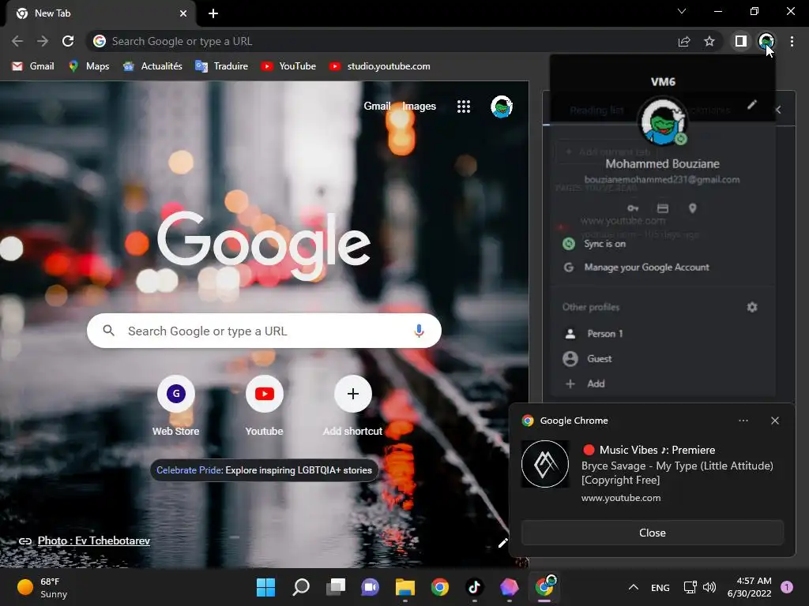The height and width of the screenshot is (606, 809).
Task: Click the Close button on notification
Action: 652,533
